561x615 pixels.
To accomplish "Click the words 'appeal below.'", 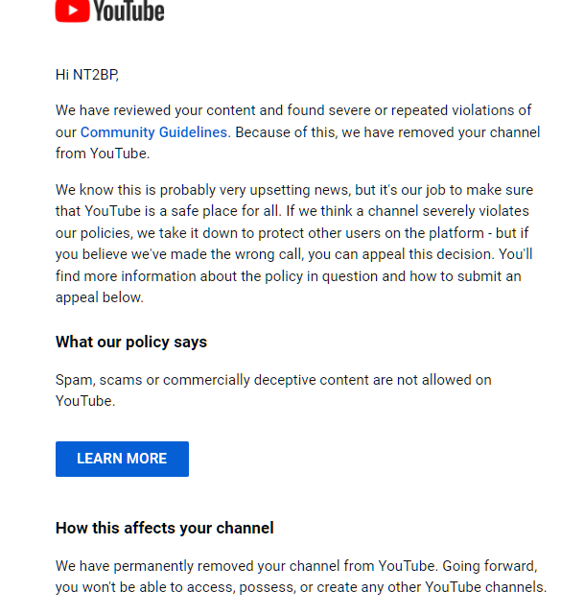I will tap(100, 297).
